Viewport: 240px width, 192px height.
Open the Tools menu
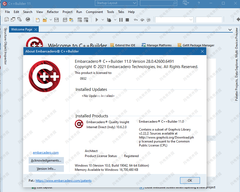110,12
